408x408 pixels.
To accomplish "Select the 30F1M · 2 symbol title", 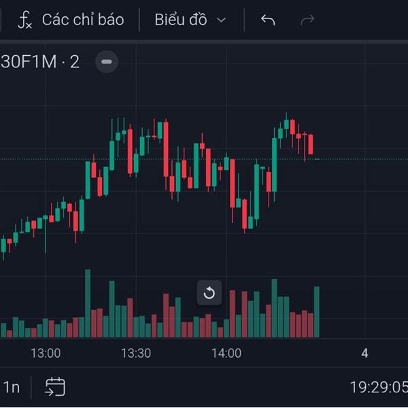I will 40,62.
